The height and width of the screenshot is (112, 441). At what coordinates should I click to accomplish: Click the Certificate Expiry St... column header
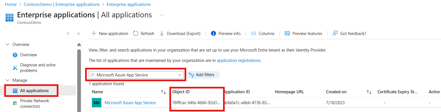[x=397, y=92]
